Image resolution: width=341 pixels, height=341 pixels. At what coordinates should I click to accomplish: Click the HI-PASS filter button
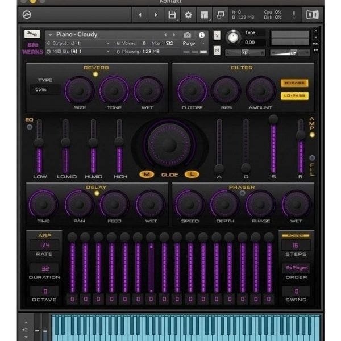(294, 83)
